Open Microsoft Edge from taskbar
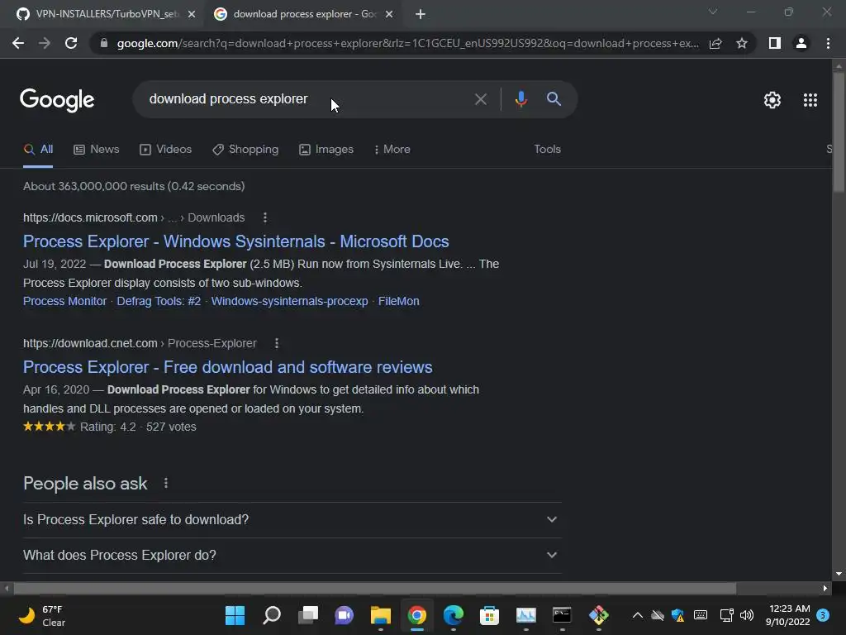The width and height of the screenshot is (846, 635). point(454,615)
